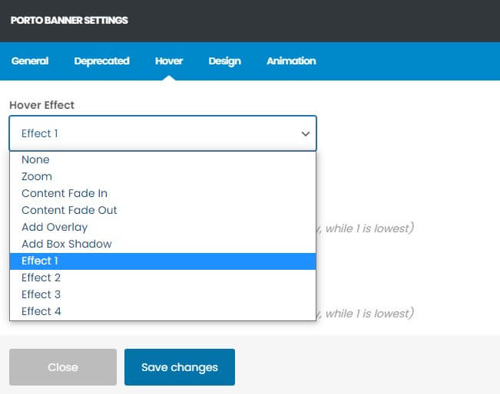Pick the Add Box Shadow option
The image size is (500, 394).
point(67,244)
